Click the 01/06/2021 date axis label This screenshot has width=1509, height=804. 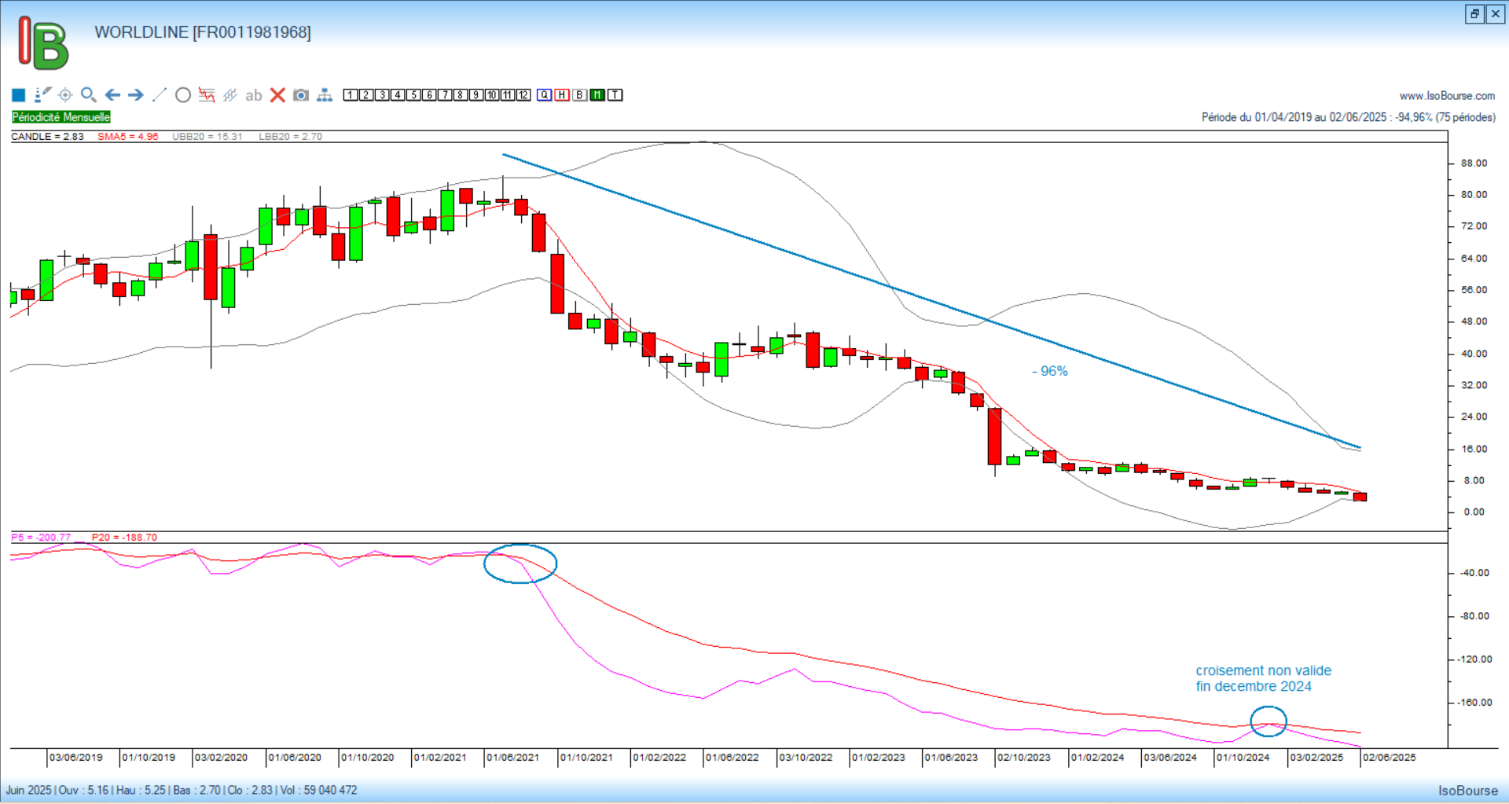[513, 758]
